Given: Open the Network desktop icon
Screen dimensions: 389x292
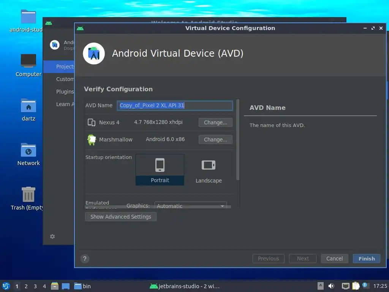Looking at the screenshot, I should tap(28, 154).
